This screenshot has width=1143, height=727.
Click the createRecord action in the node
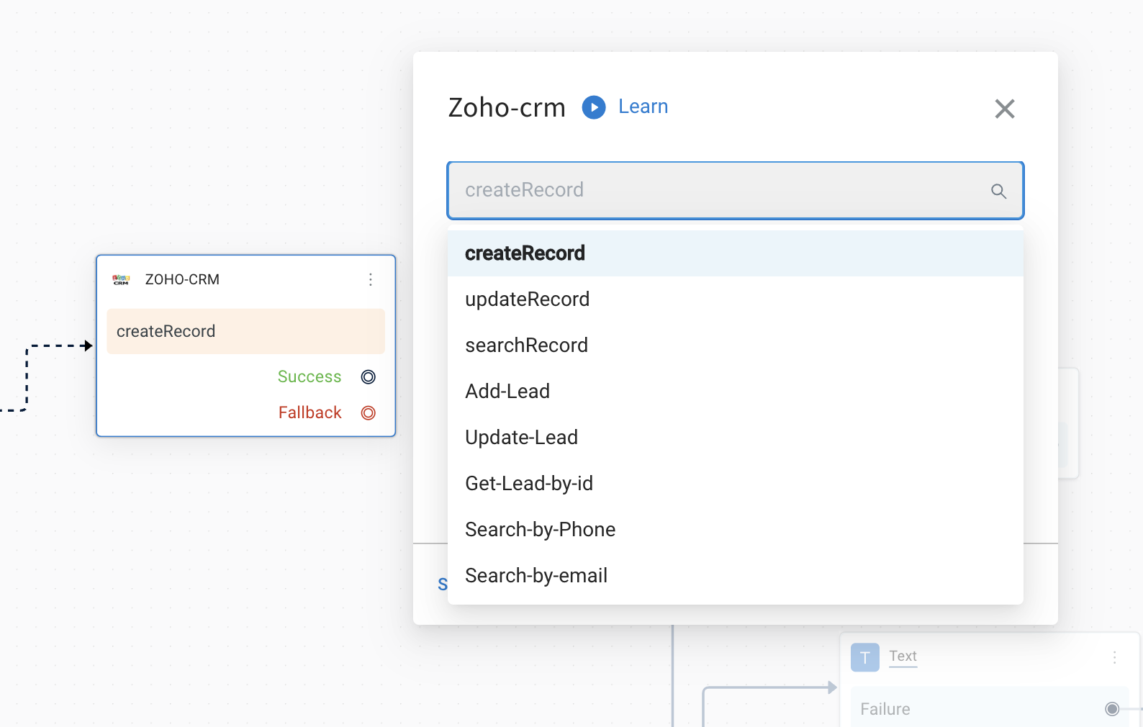pyautogui.click(x=245, y=331)
